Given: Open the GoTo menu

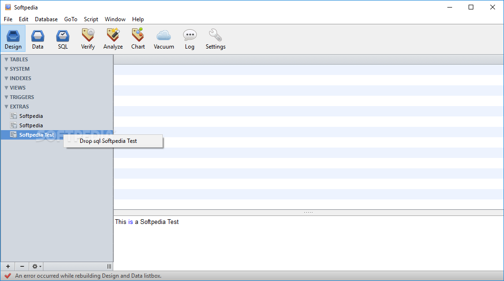Looking at the screenshot, I should [71, 19].
